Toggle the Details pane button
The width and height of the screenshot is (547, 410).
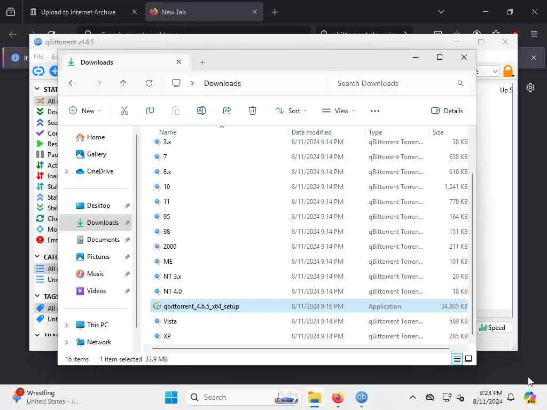(x=447, y=111)
